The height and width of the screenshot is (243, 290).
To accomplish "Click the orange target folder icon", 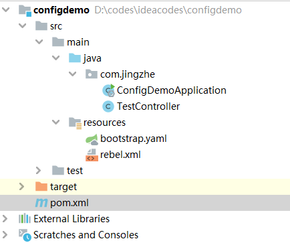I will coord(41,186).
